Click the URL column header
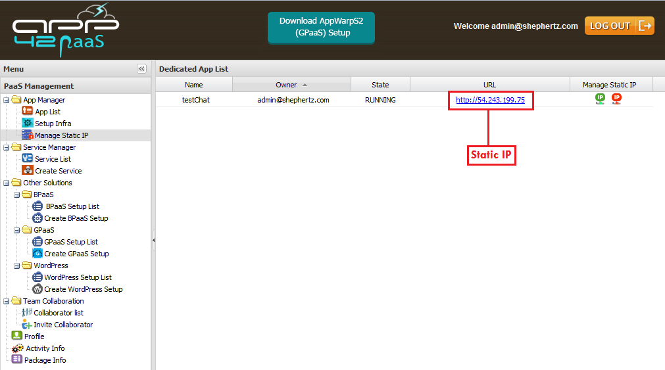Image resolution: width=665 pixels, height=370 pixels. point(490,85)
